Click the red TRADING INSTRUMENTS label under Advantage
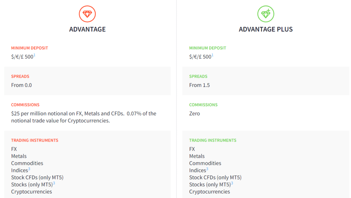Screen dimensions: 351x198 35,141
